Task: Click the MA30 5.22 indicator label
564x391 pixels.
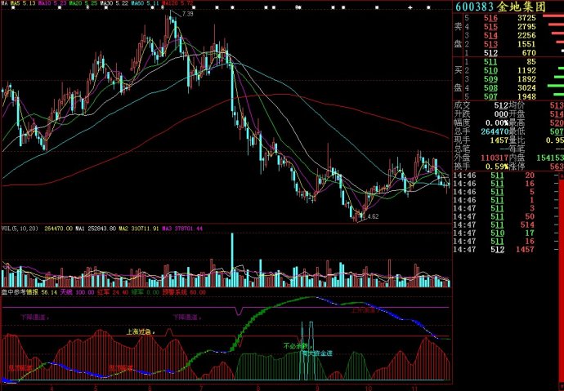Action: point(114,3)
